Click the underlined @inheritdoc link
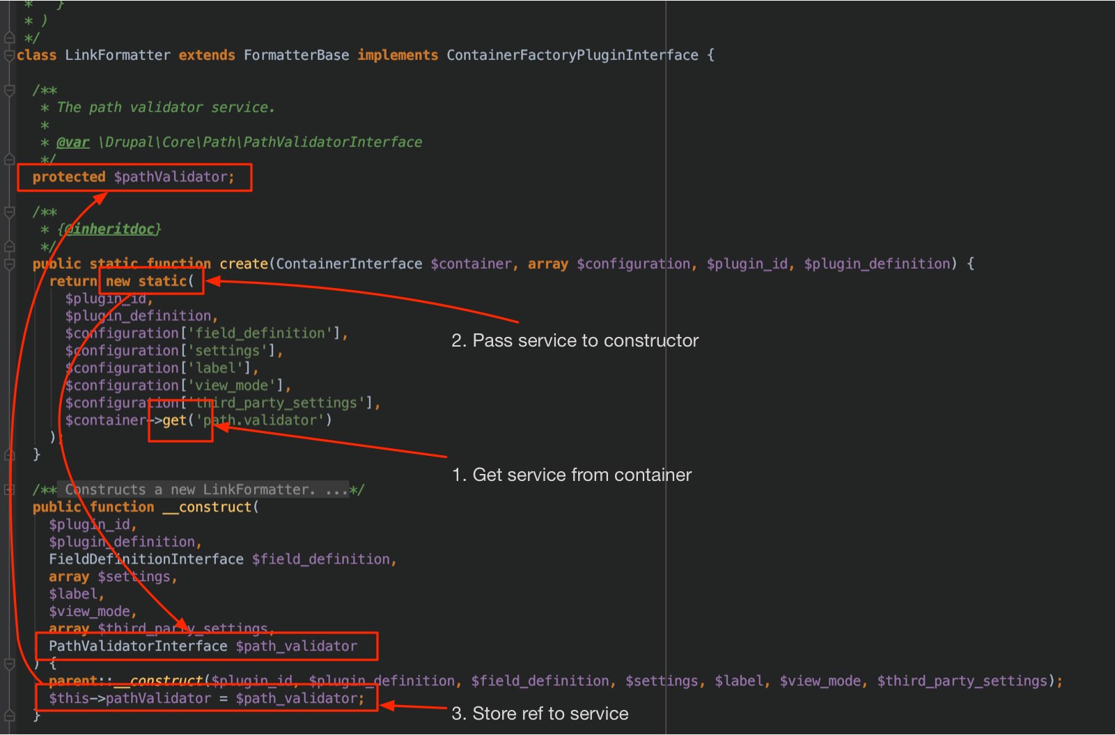The image size is (1115, 735). tap(111, 228)
